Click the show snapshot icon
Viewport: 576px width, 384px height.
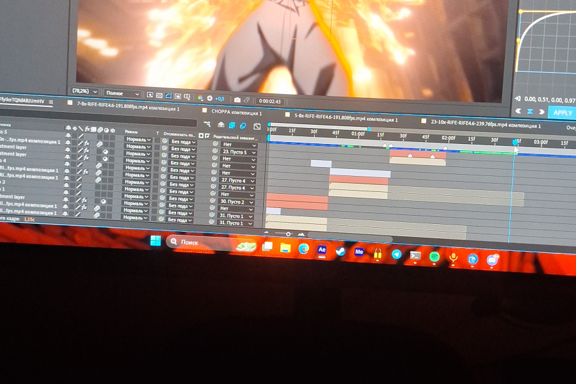click(x=246, y=100)
